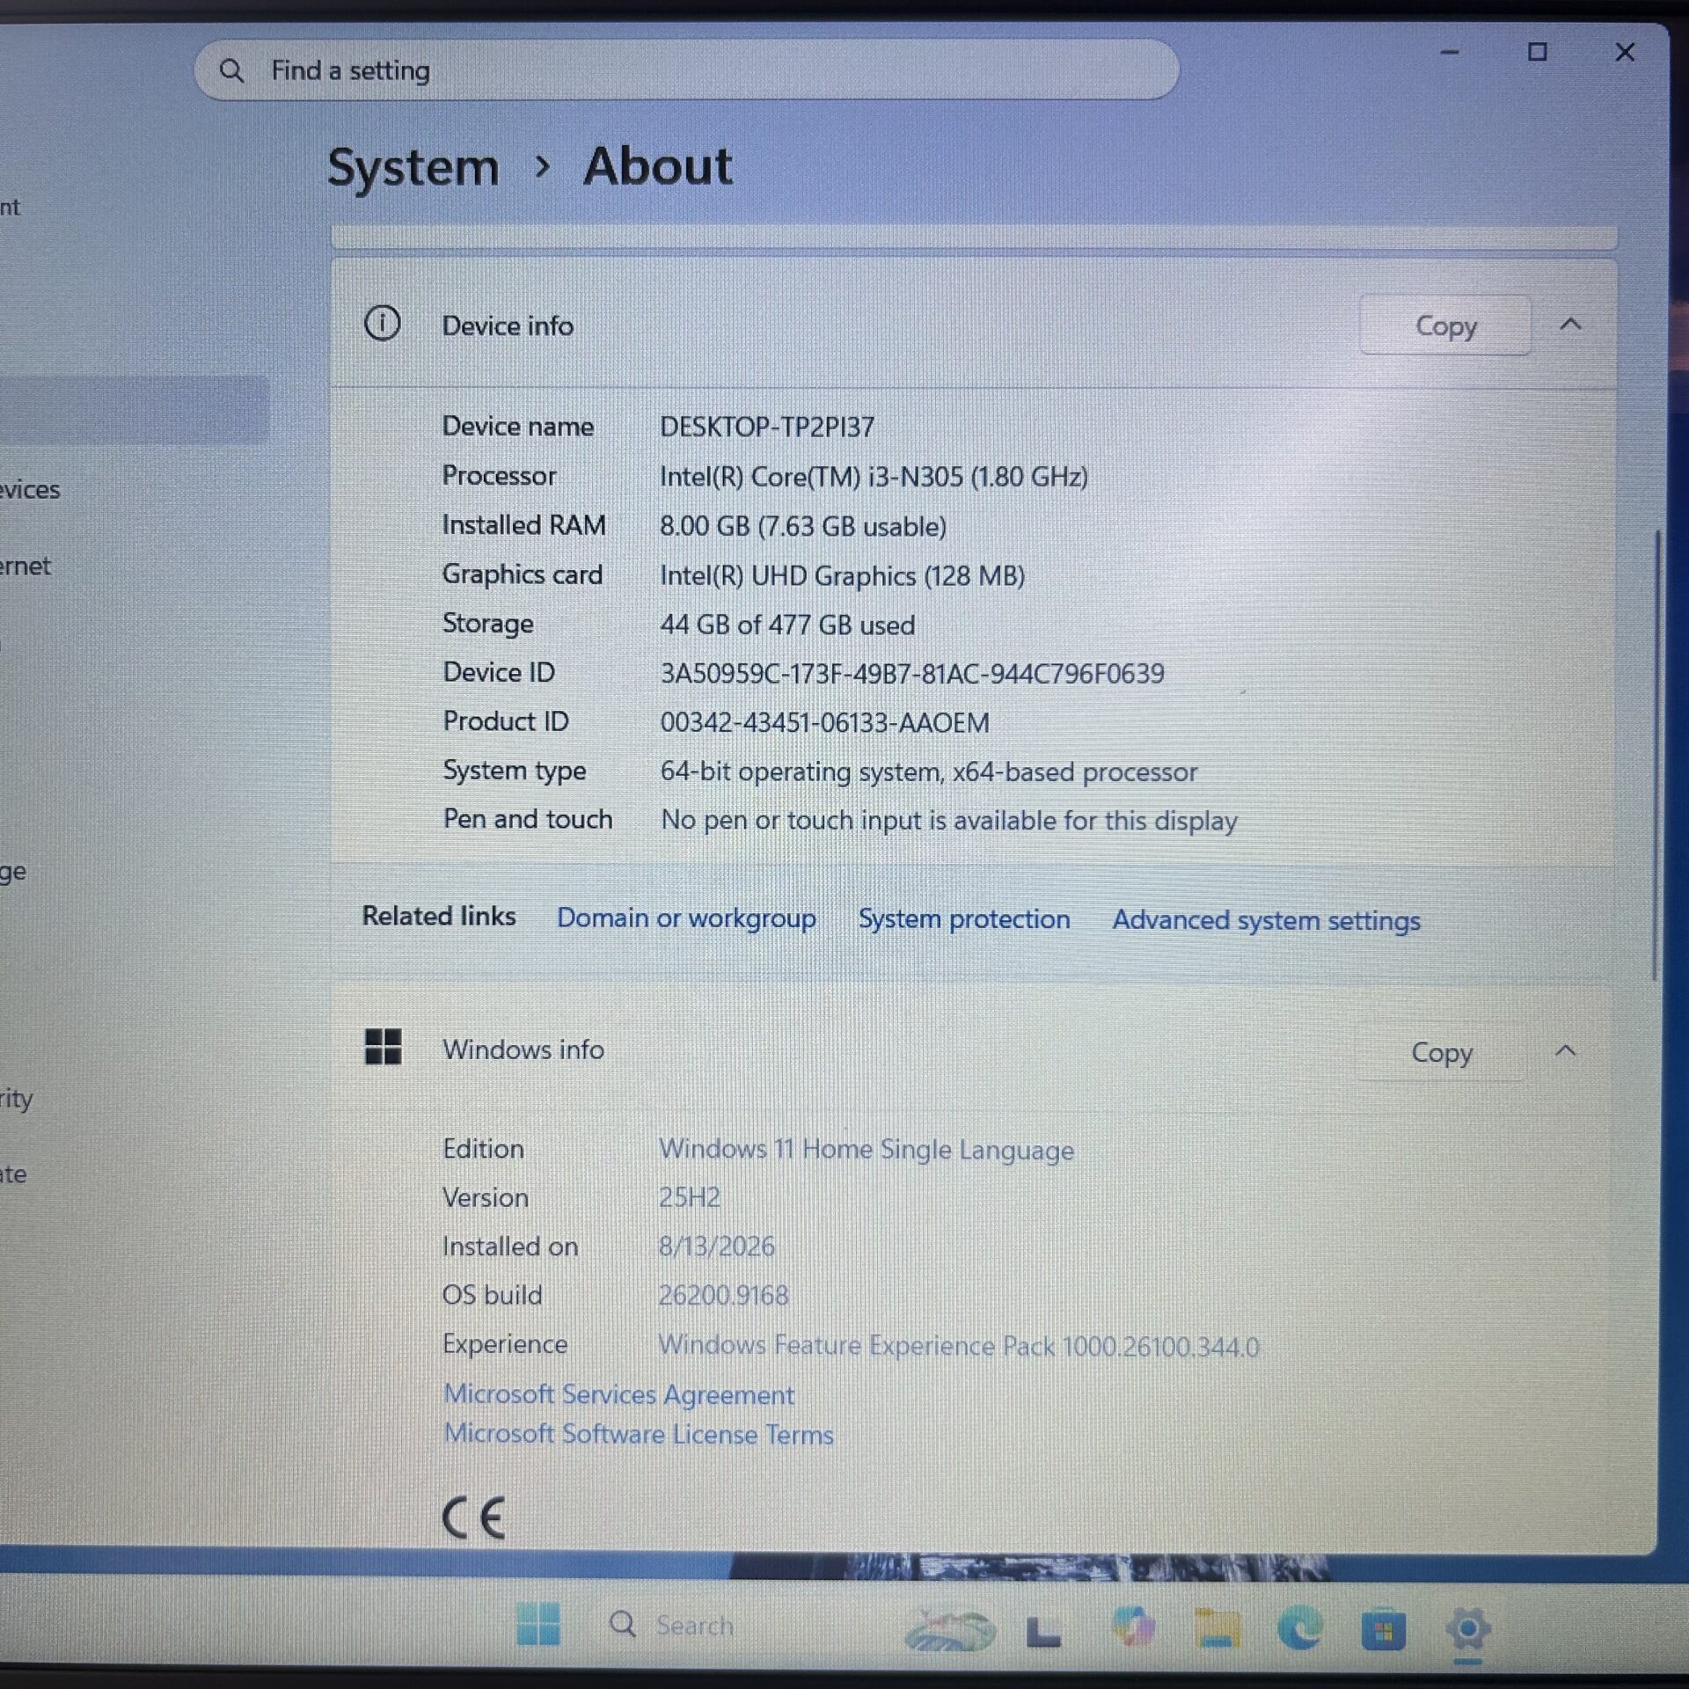Collapse the Device info section chevron
The width and height of the screenshot is (1689, 1689).
[x=1571, y=325]
